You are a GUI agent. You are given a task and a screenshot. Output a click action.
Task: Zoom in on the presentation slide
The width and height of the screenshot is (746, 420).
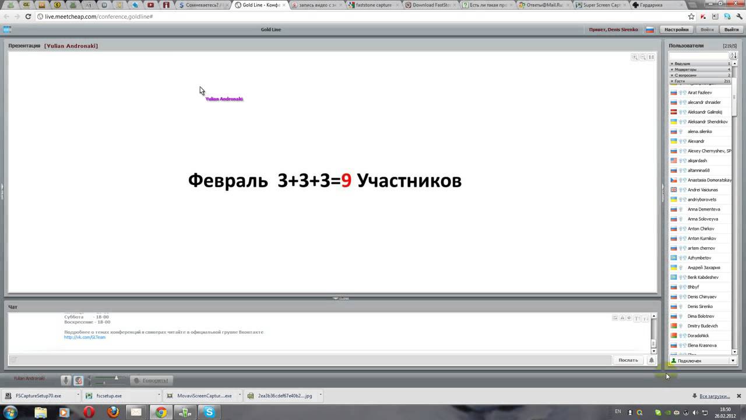[635, 57]
